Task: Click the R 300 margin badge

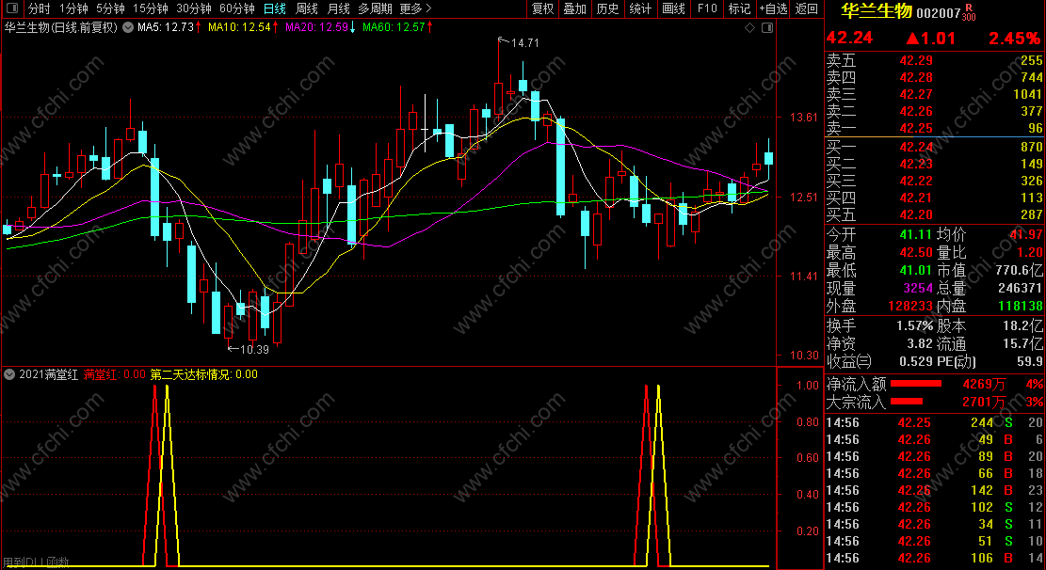Action: coord(969,12)
